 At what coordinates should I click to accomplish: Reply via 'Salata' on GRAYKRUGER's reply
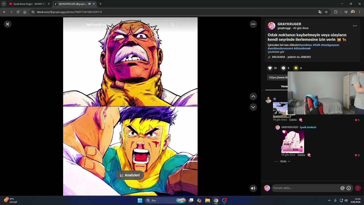point(301,155)
